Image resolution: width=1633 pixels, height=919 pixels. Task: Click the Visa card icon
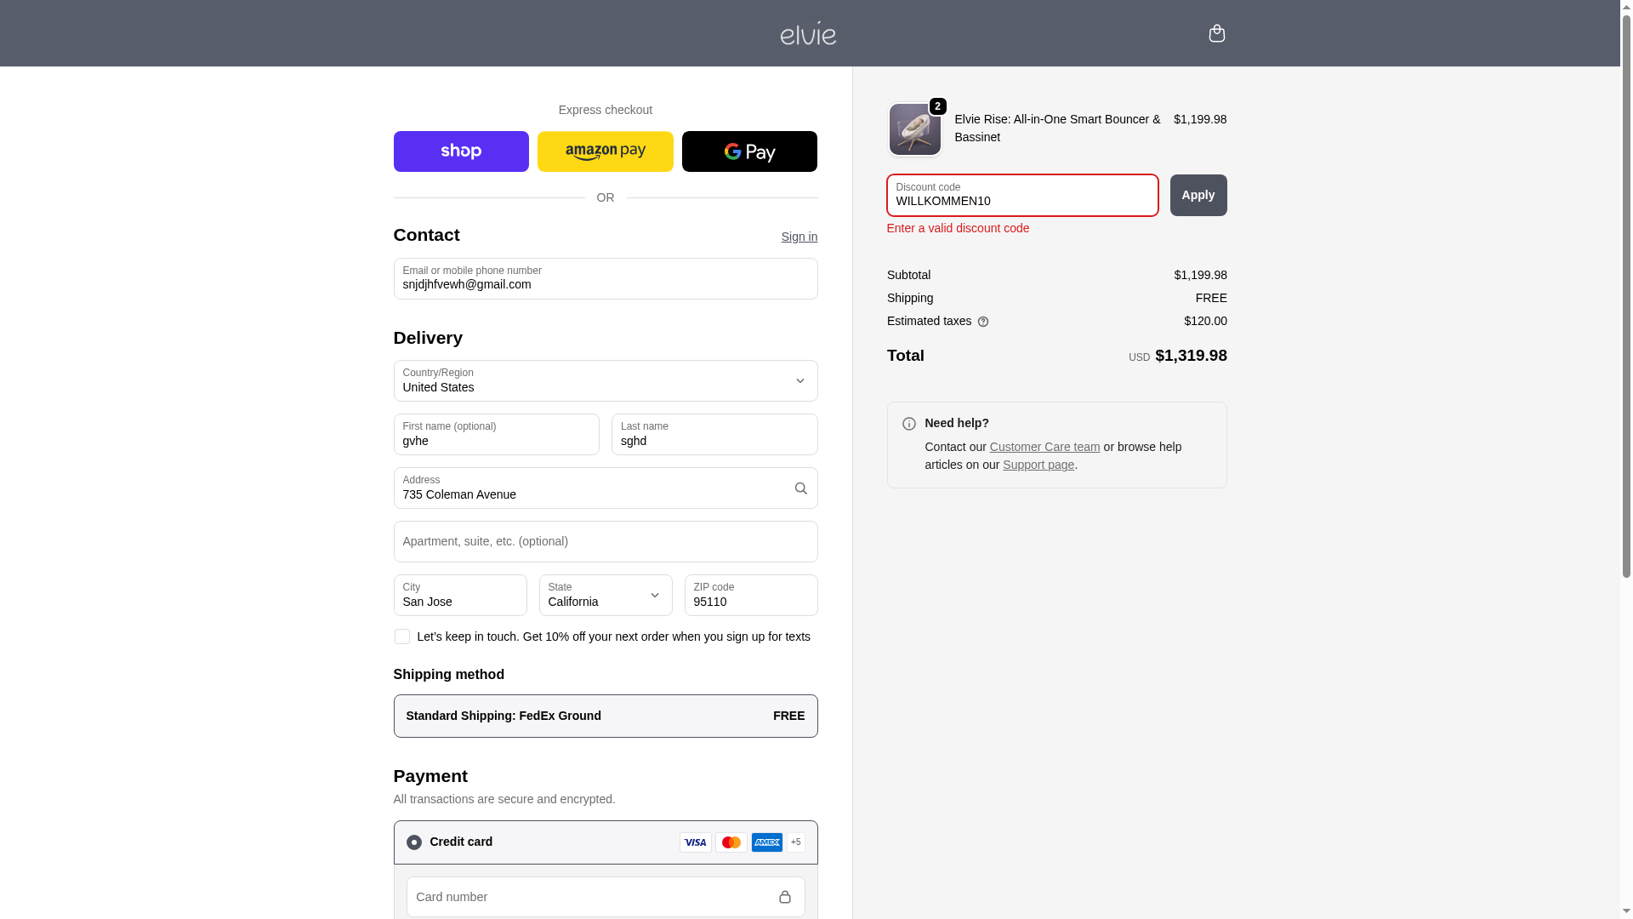point(696,842)
